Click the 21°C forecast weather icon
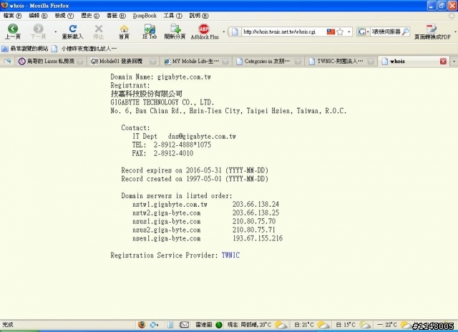 click(x=323, y=325)
